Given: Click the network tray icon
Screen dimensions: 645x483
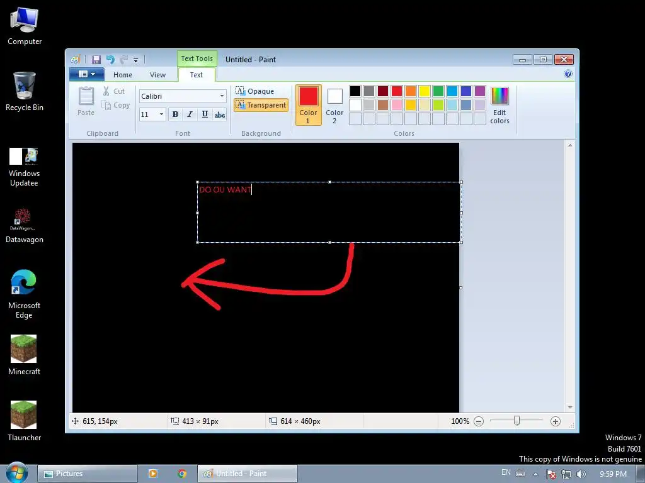Looking at the screenshot, I should click(566, 474).
